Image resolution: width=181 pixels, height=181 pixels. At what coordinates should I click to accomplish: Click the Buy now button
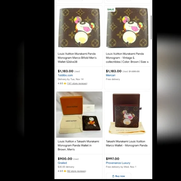119,176
